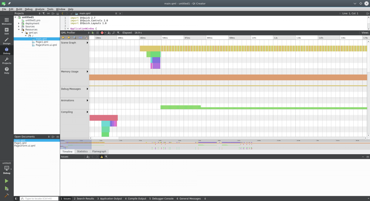
Task: Discard profiler data with broom icon
Action: 109,33
